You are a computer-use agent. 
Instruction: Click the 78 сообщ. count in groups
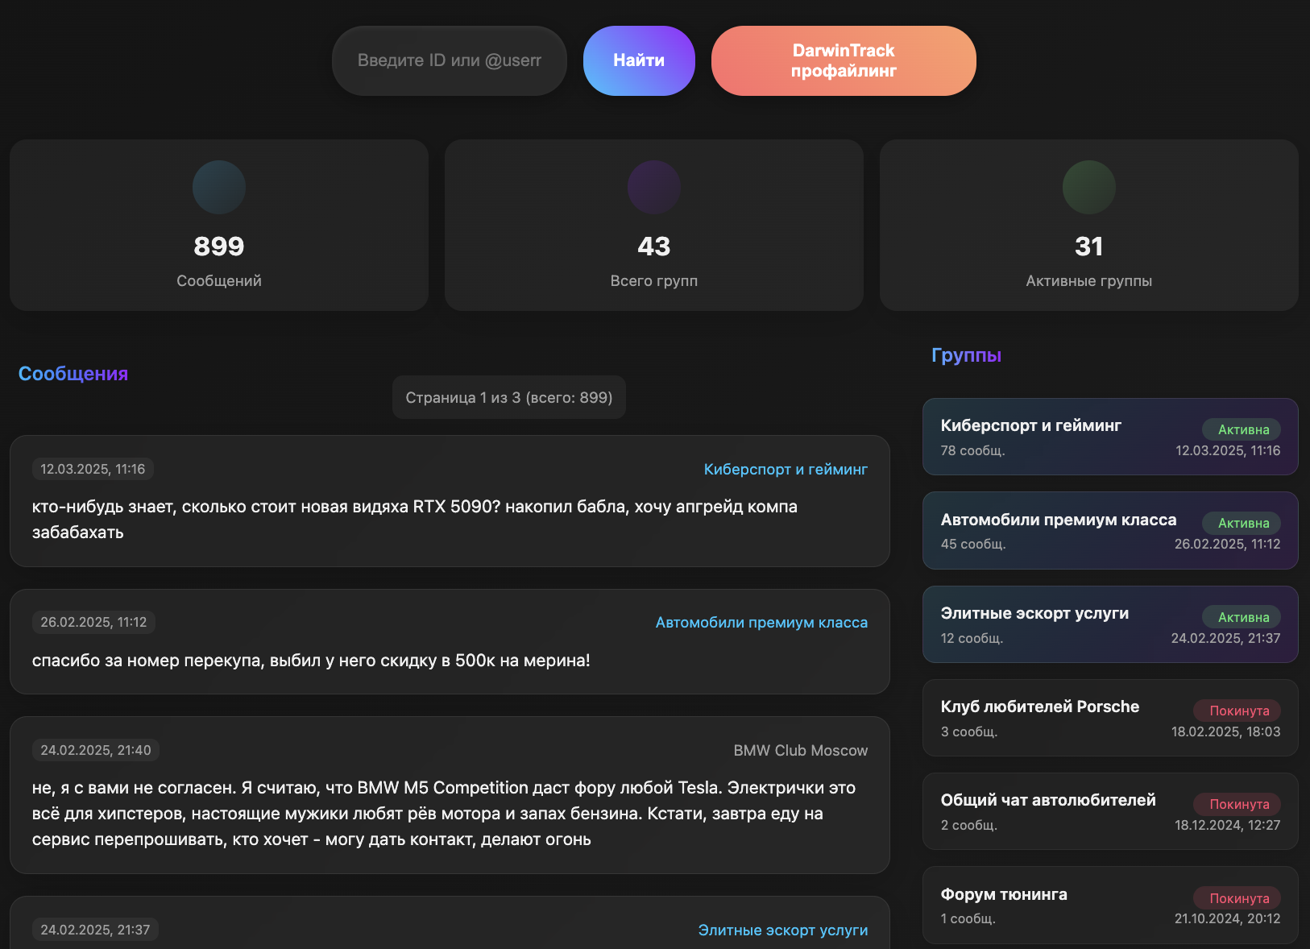972,450
